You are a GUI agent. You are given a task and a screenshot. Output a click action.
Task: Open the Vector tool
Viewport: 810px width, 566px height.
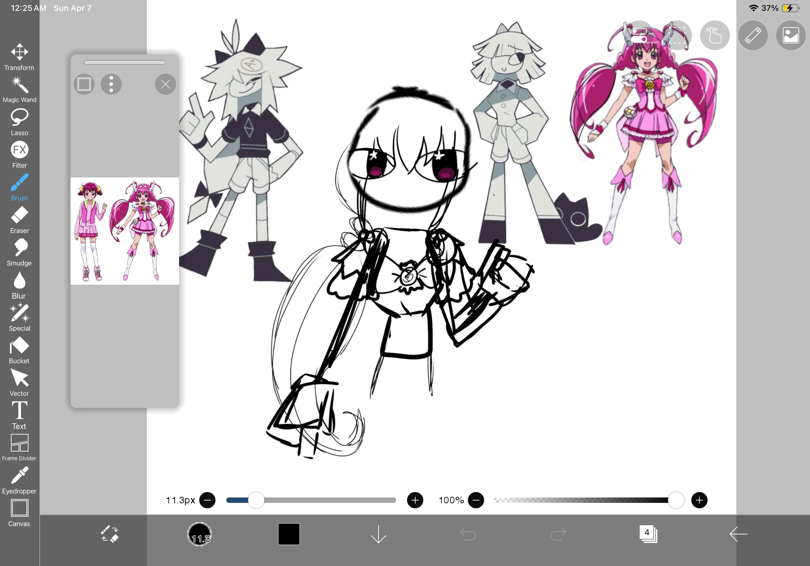(x=19, y=382)
